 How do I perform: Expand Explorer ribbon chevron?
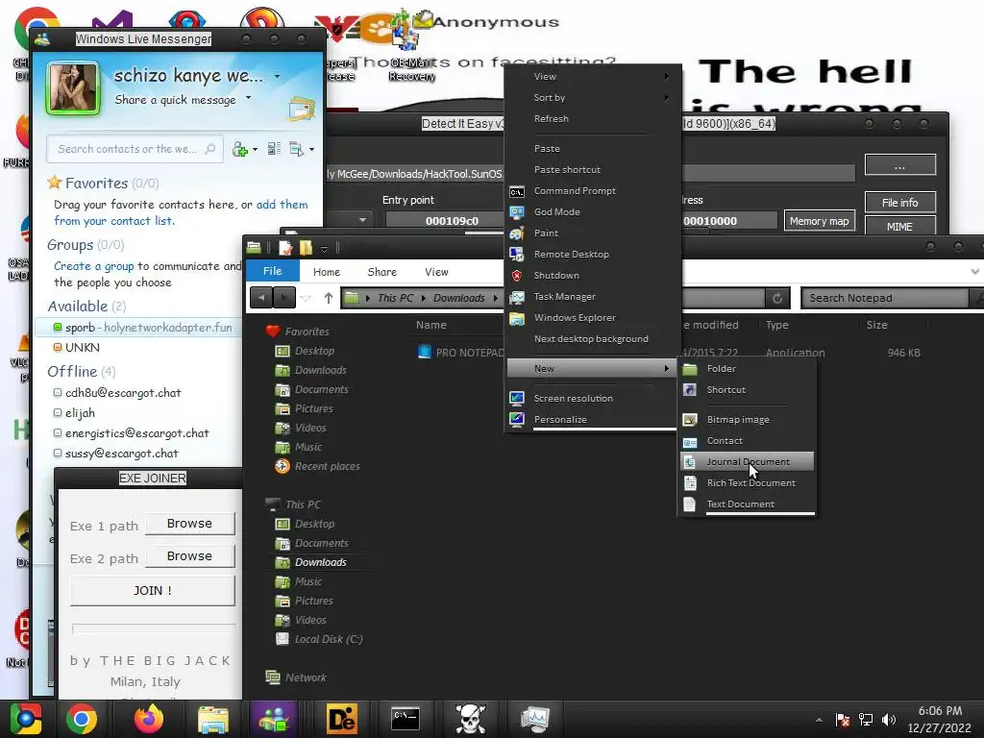[x=974, y=272]
